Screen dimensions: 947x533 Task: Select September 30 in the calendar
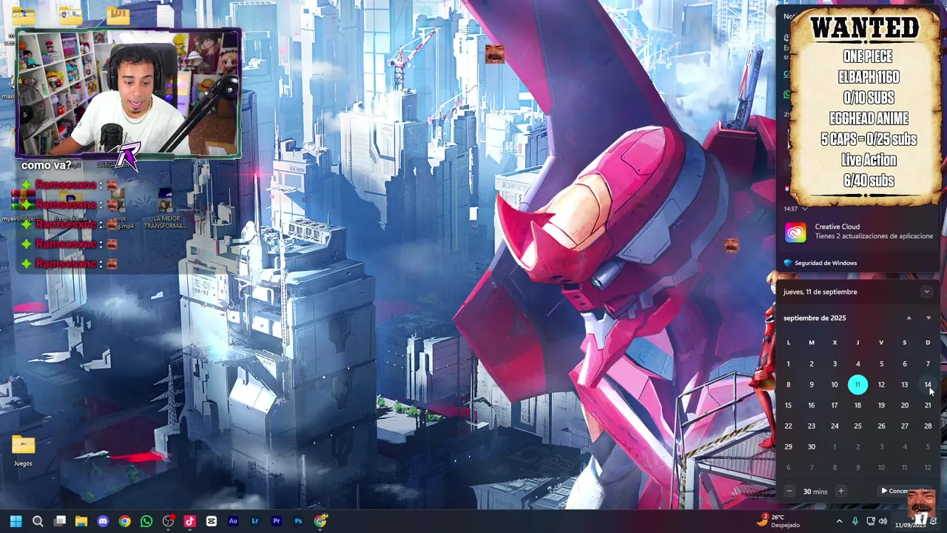[811, 446]
